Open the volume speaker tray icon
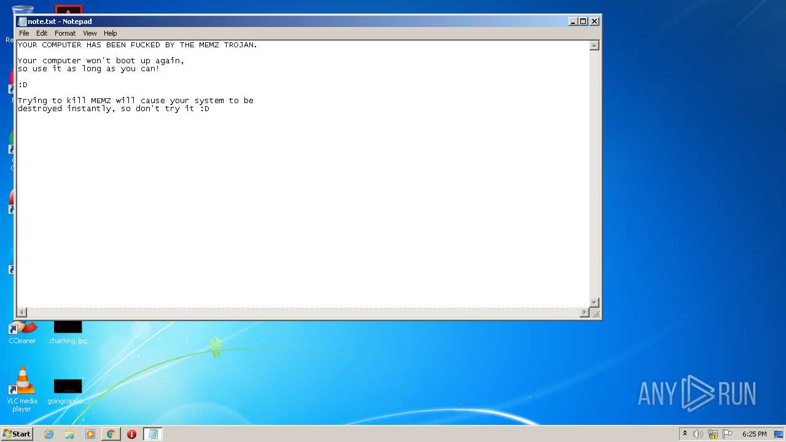 point(698,434)
